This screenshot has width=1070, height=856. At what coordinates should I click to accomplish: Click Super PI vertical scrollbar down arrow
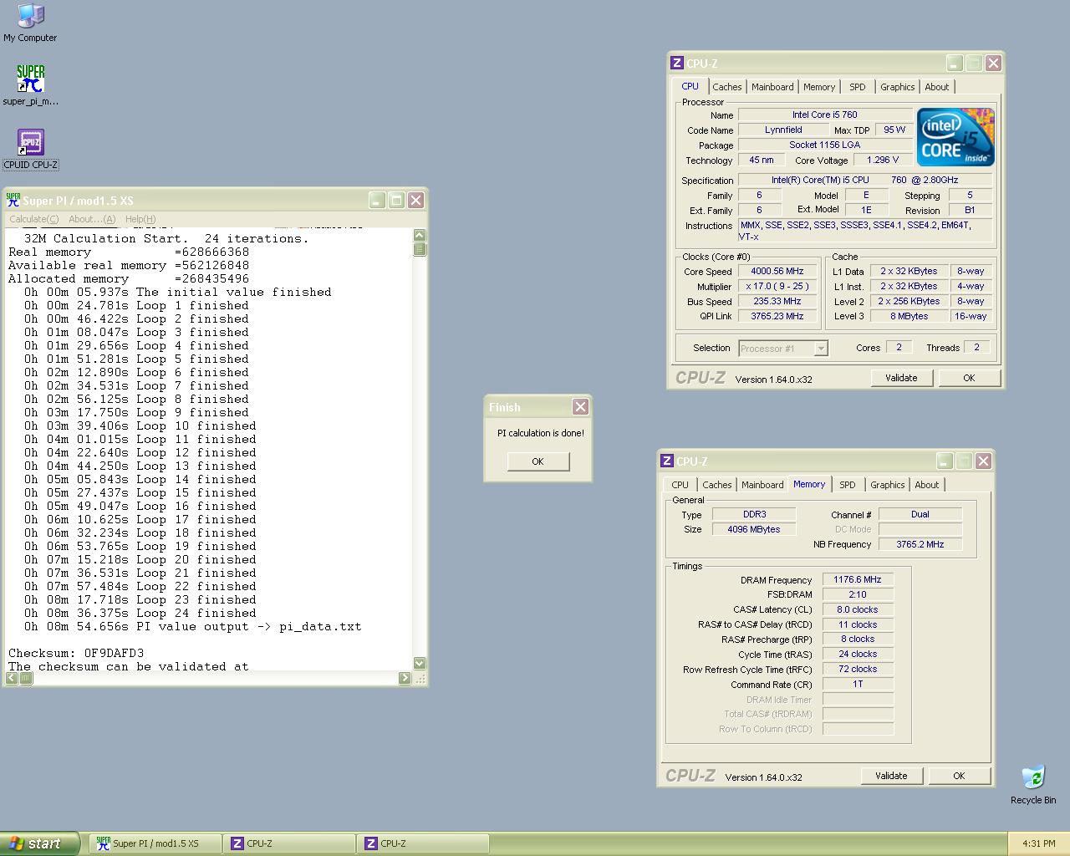(420, 663)
